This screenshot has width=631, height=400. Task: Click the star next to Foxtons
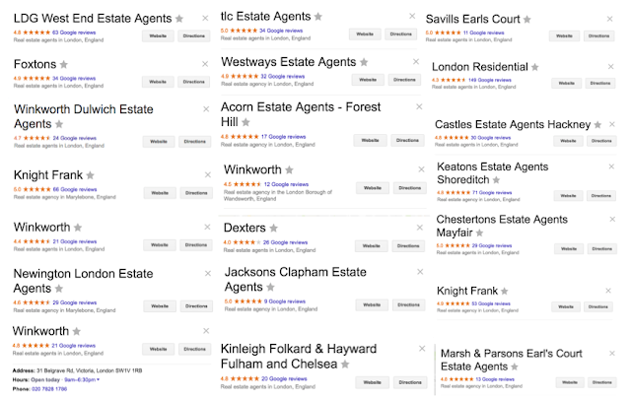[x=64, y=64]
